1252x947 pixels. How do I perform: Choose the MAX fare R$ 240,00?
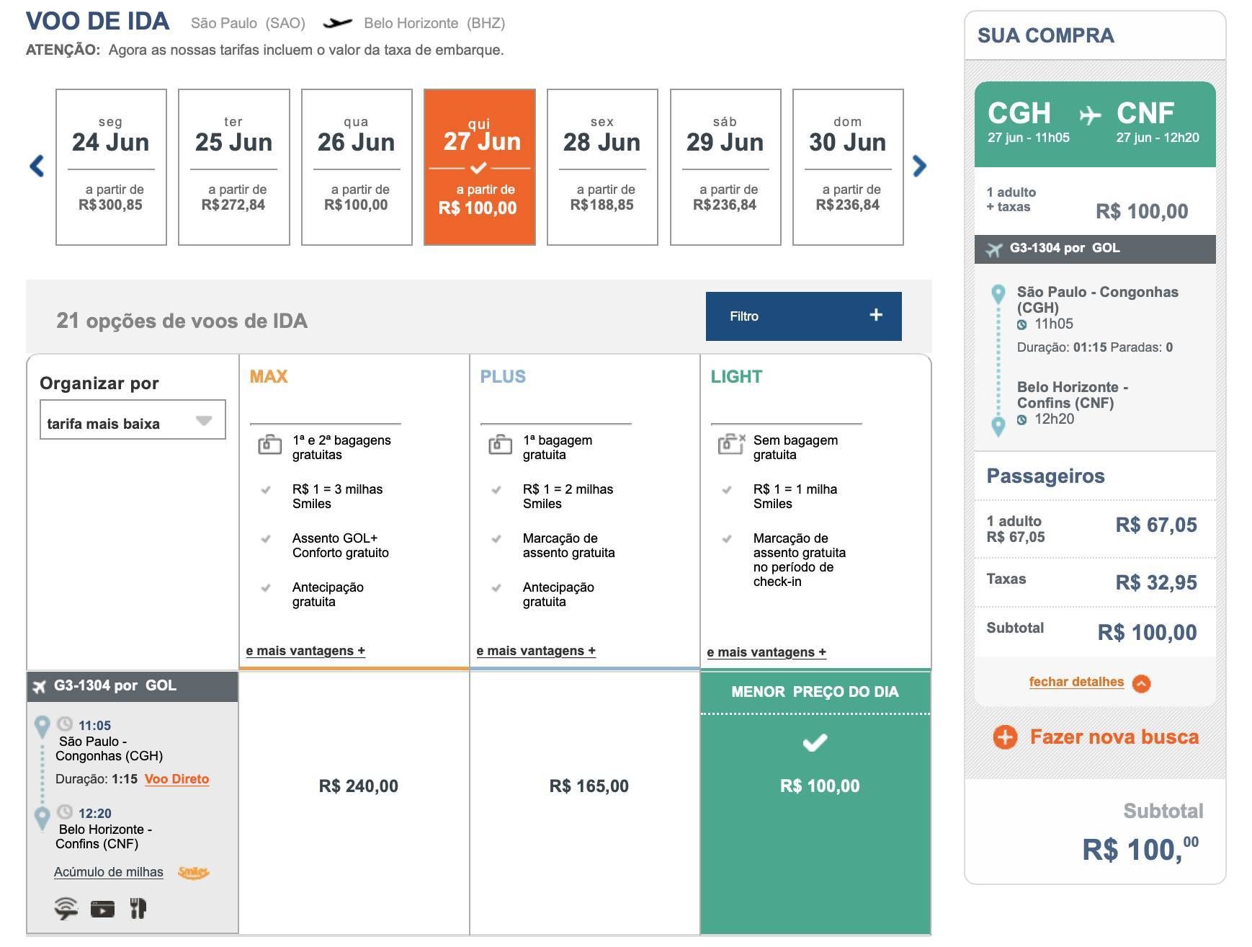pyautogui.click(x=358, y=786)
